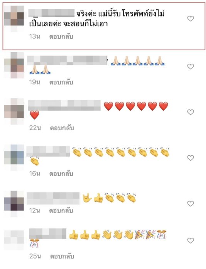Like the comment posted 13 hours ago
Image resolution: width=206 pixels, height=269 pixels.
click(x=191, y=18)
